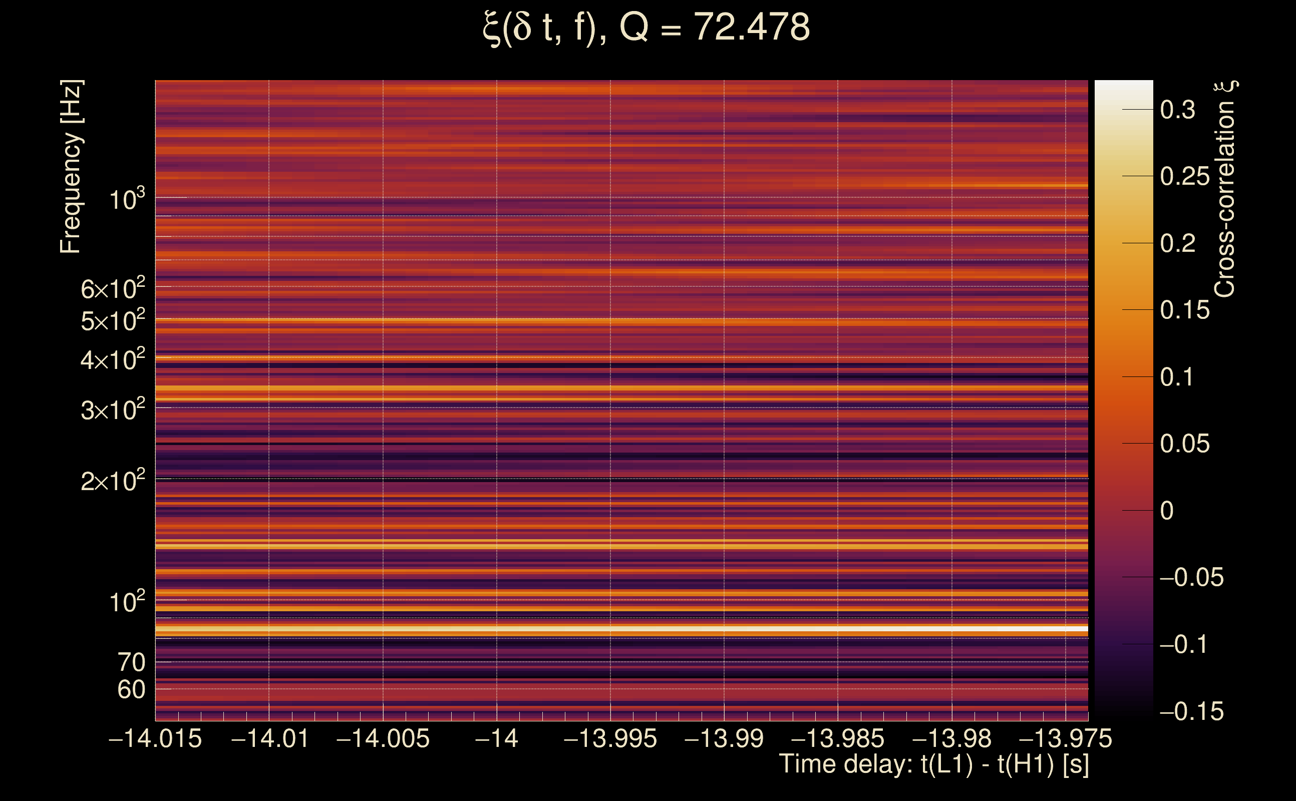This screenshot has width=1296, height=801.
Task: Click the 0 tick label on colorbar
Action: pyautogui.click(x=1167, y=511)
